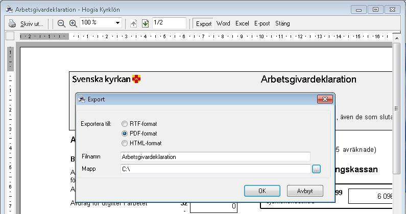
Task: Browse for folder with ... button
Action: pos(317,169)
